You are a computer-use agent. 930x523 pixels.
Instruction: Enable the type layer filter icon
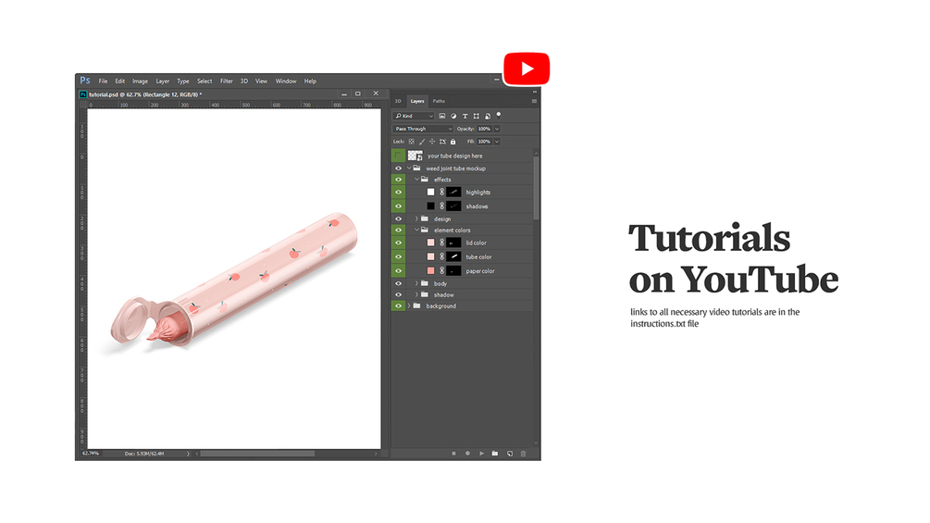tap(465, 117)
